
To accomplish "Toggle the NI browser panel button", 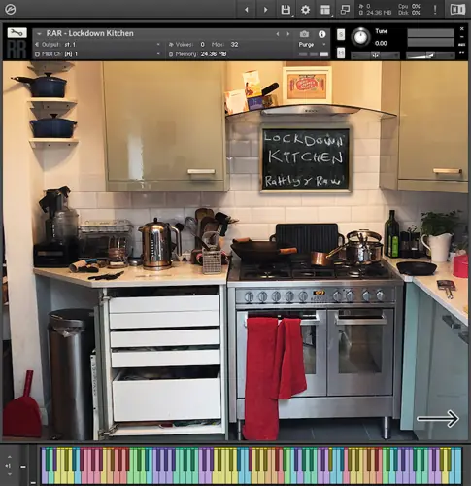I will click(x=457, y=10).
